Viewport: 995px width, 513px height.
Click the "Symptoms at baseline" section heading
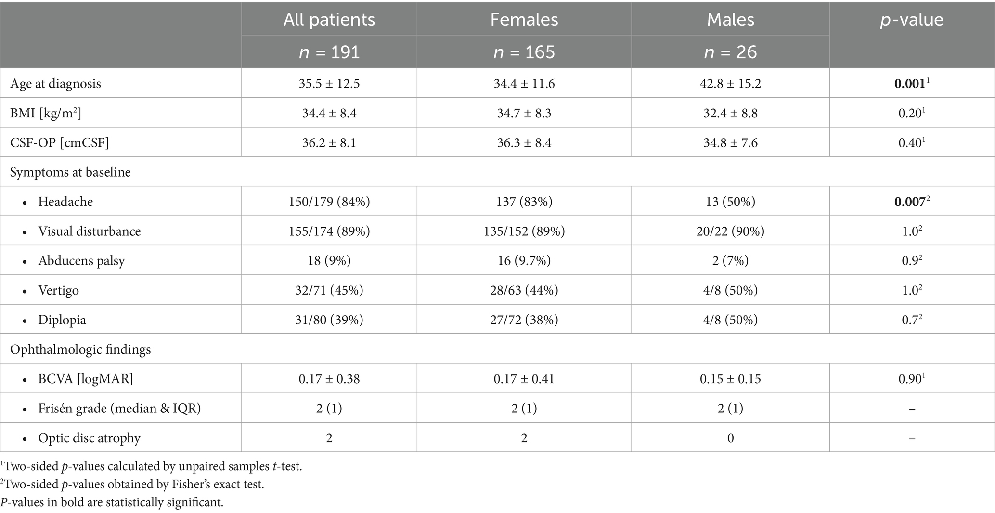tap(70, 172)
